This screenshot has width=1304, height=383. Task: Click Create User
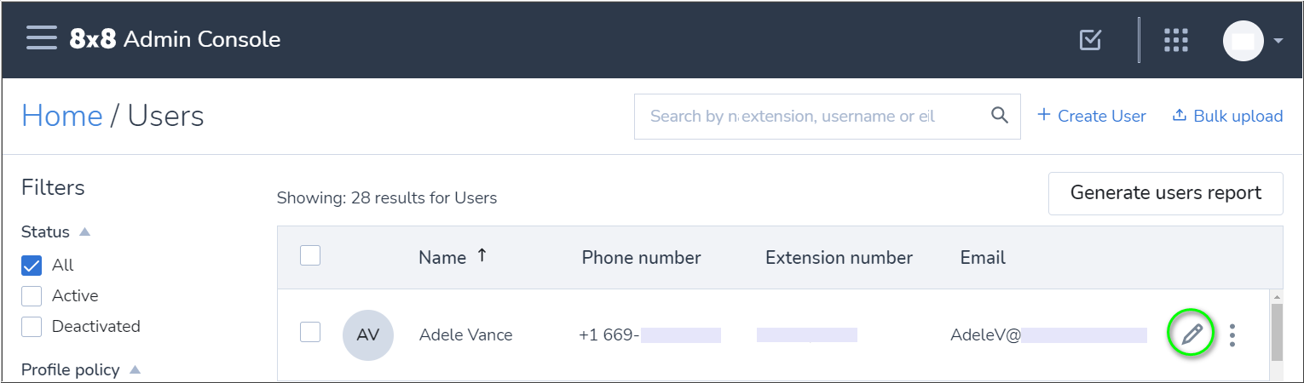(1092, 116)
